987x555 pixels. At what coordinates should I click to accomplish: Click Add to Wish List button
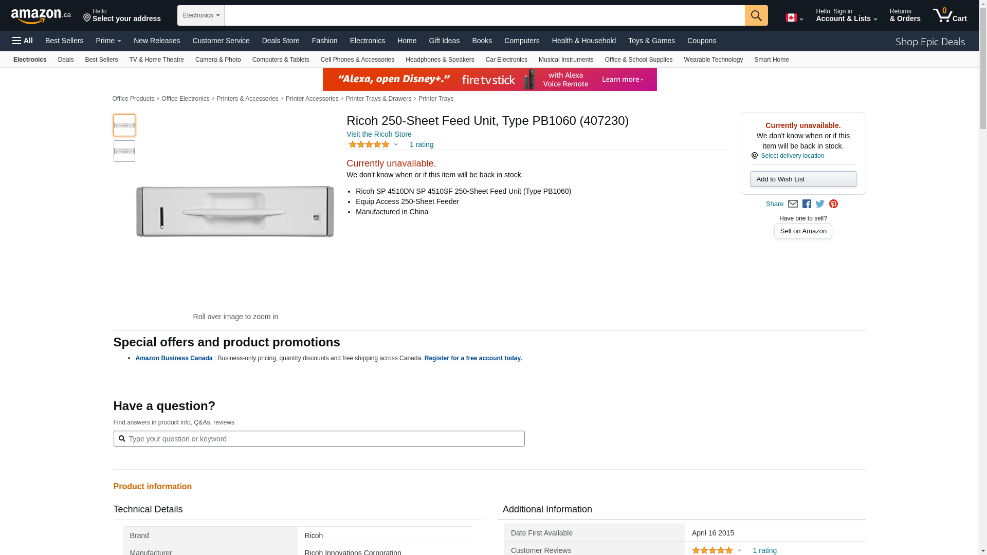point(803,179)
